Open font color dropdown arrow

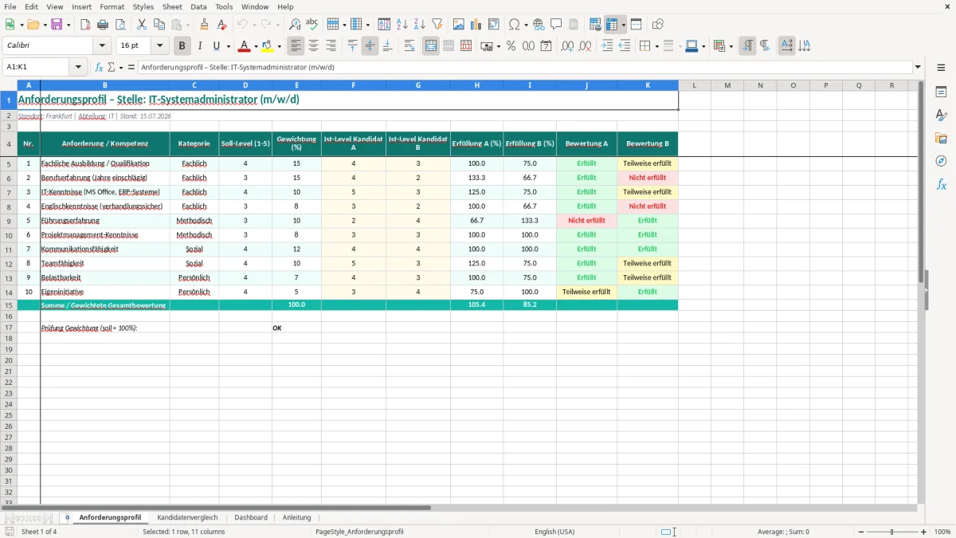point(255,46)
